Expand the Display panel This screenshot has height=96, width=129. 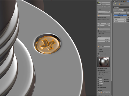98,49
